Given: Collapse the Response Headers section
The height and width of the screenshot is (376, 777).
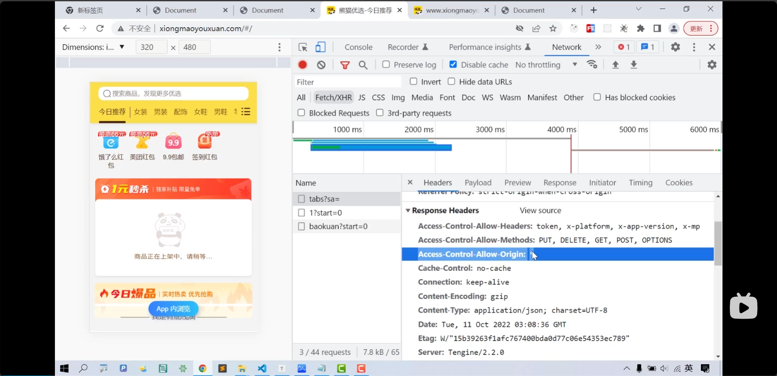Looking at the screenshot, I should (408, 211).
